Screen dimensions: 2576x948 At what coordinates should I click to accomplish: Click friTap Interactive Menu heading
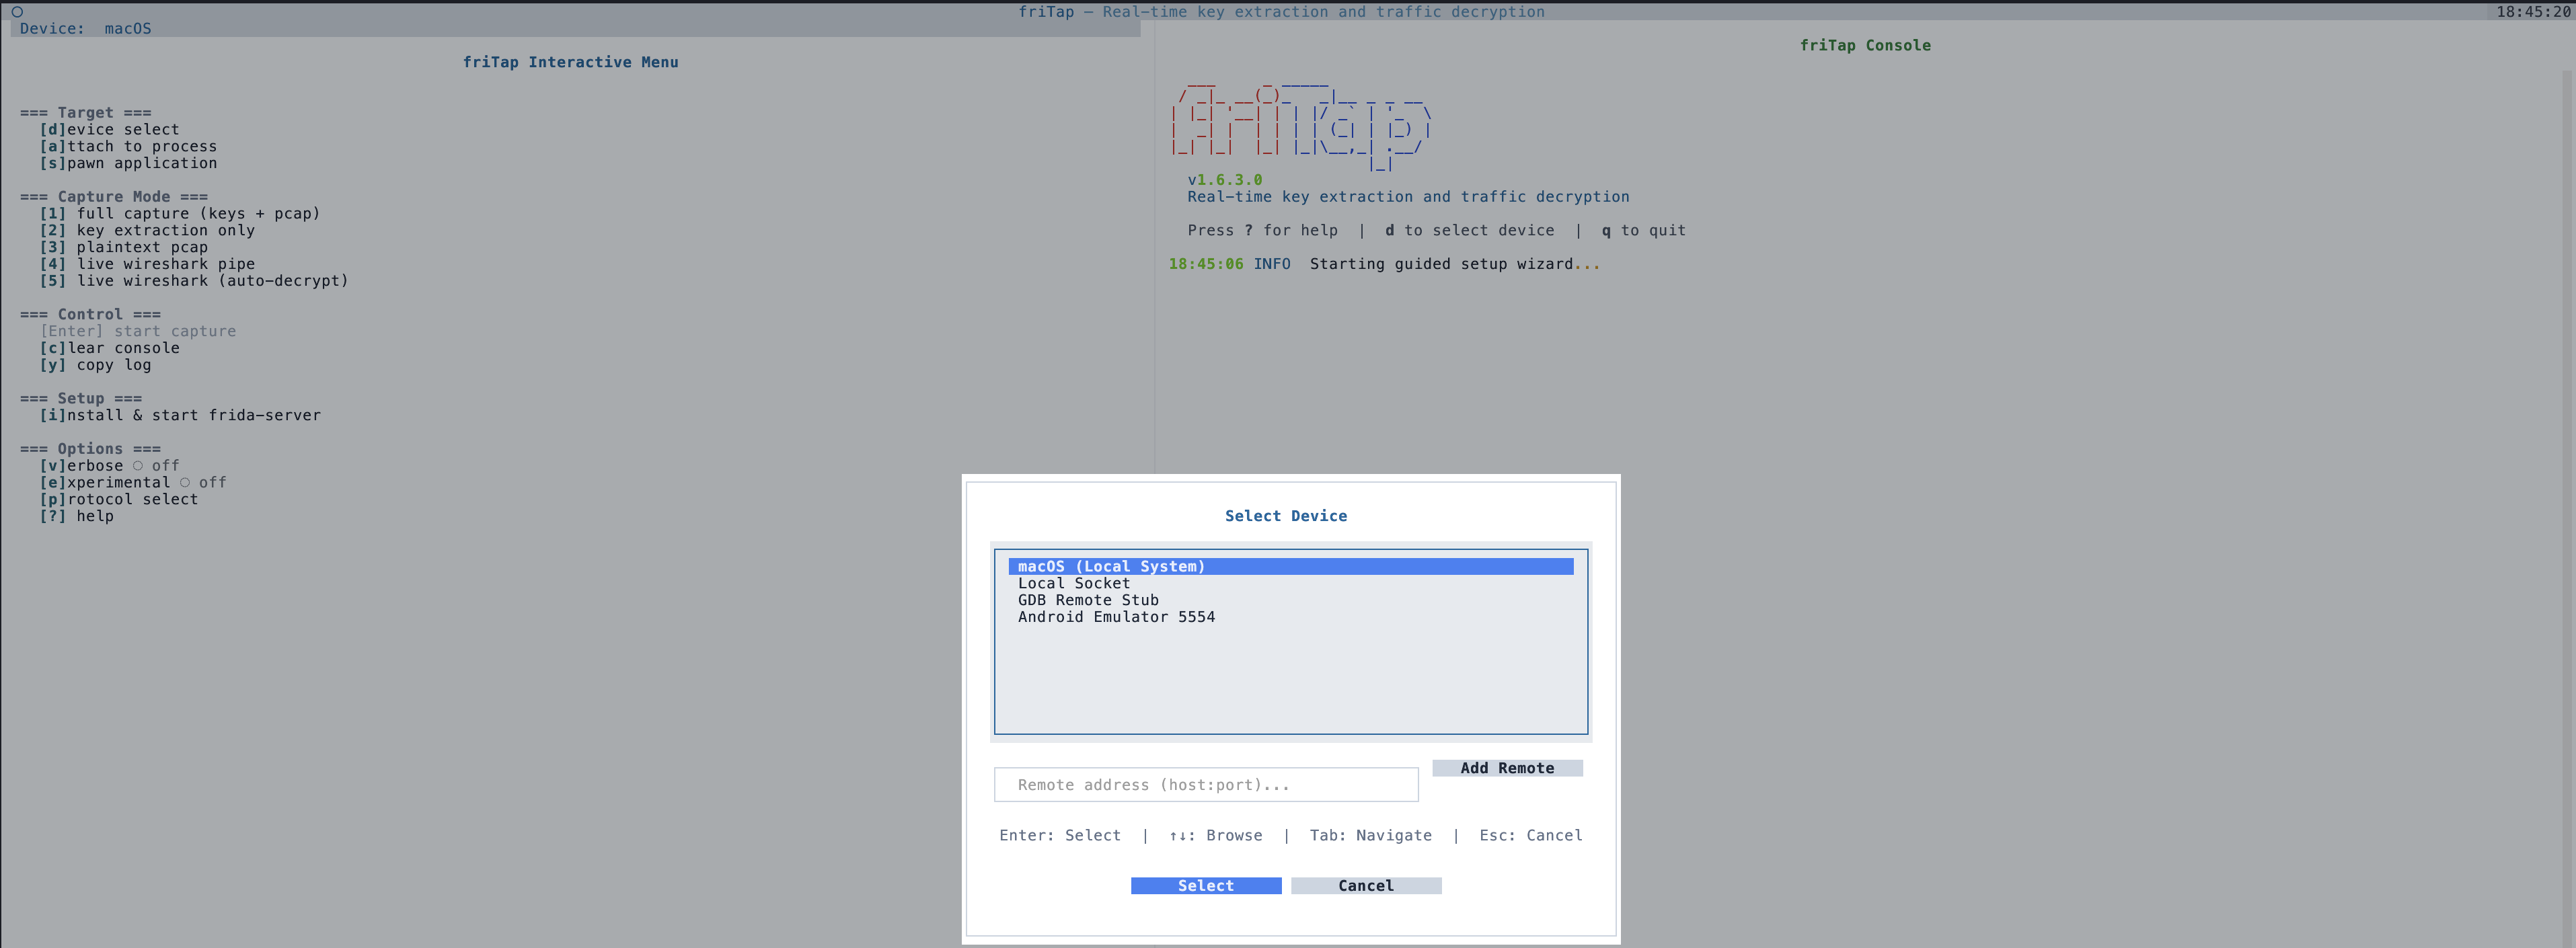pyautogui.click(x=570, y=62)
